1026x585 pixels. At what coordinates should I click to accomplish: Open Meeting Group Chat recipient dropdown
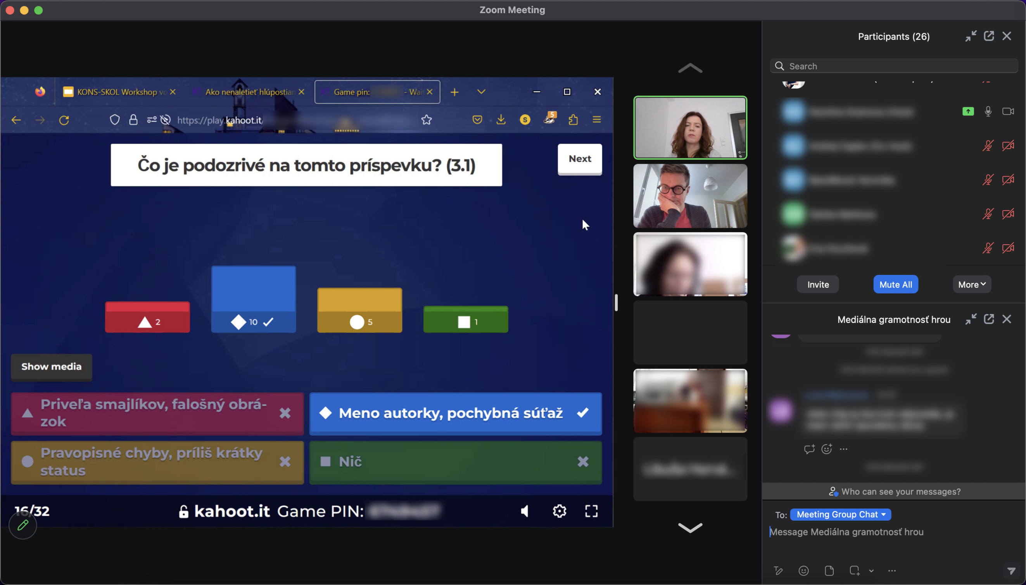click(841, 514)
